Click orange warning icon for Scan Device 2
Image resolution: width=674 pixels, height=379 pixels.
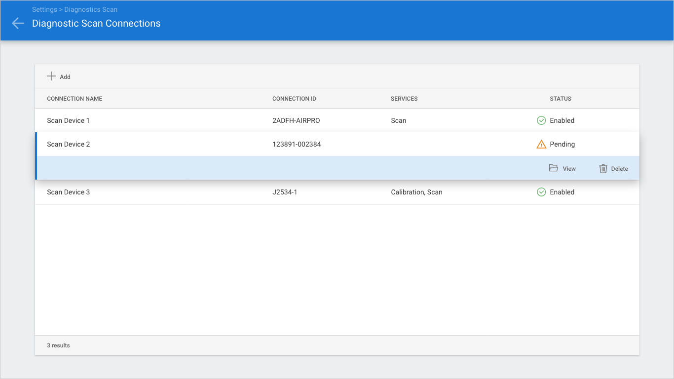coord(541,145)
